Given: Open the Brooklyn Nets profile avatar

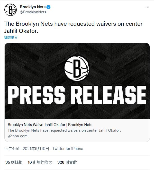Looking at the screenshot, I should (11, 10).
